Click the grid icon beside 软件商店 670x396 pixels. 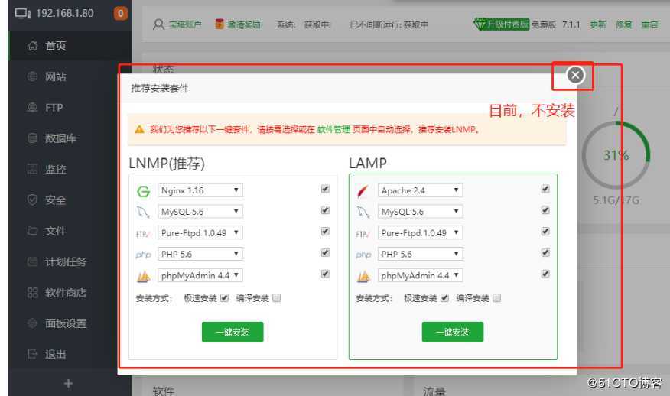32,293
